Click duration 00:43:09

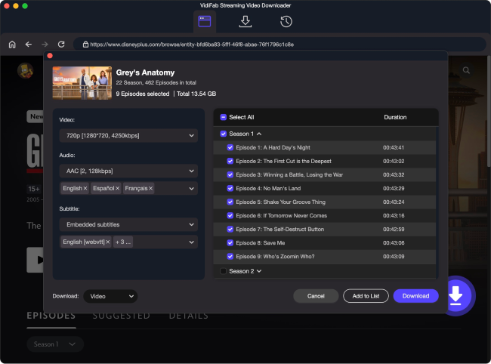[394, 256]
